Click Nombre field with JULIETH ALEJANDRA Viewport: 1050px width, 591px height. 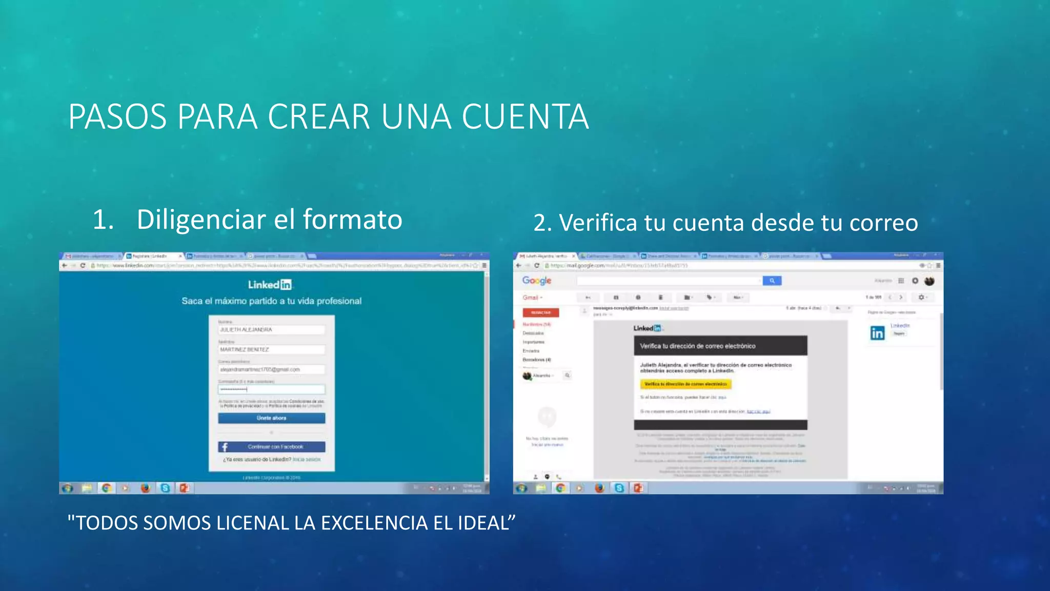(272, 330)
